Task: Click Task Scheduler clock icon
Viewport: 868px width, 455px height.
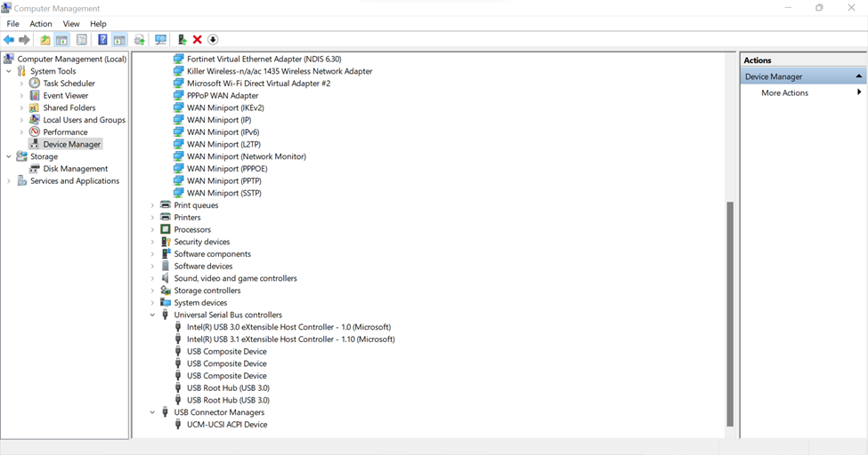Action: (35, 83)
